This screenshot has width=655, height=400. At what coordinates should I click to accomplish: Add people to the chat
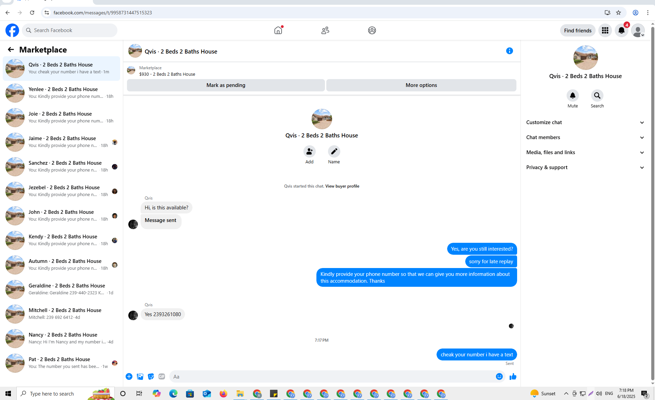click(x=310, y=151)
